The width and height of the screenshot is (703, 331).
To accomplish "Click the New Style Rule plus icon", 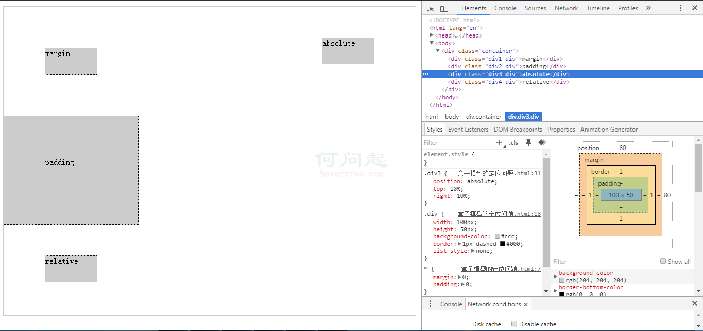I will (x=499, y=143).
